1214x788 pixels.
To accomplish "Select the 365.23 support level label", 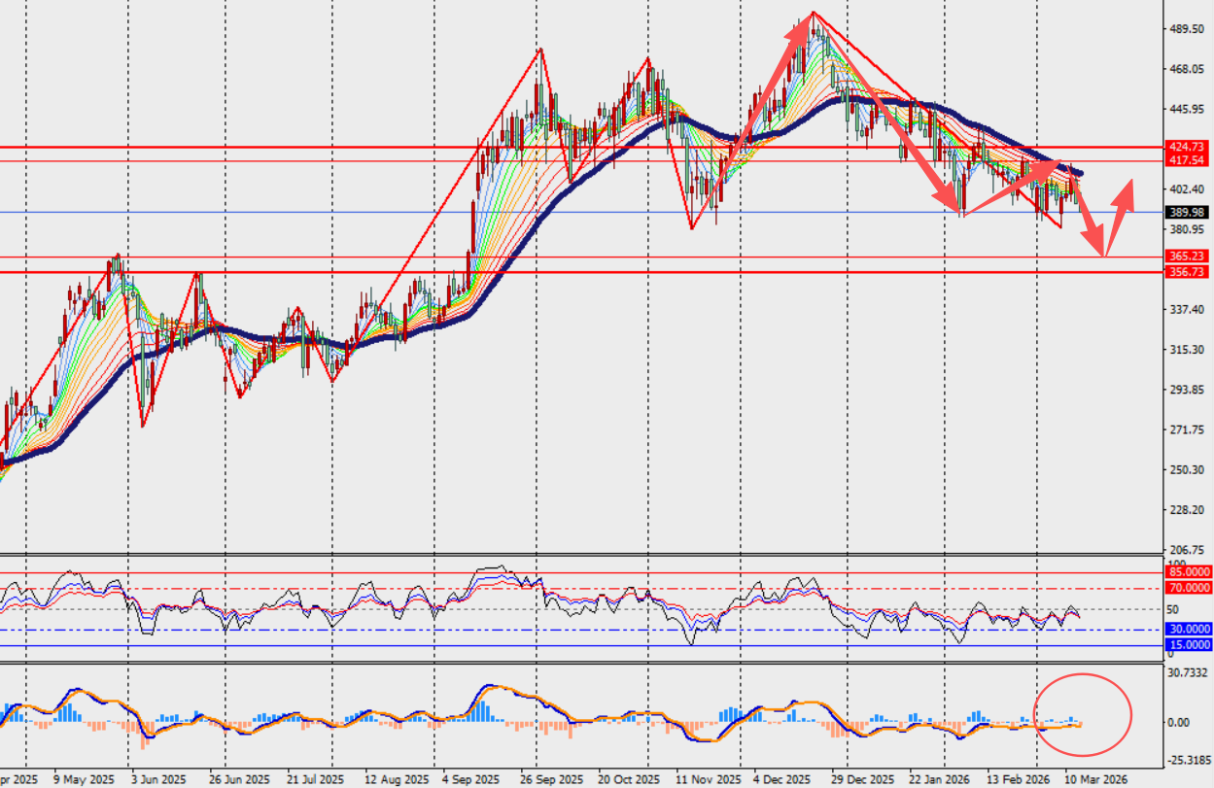I will point(1187,257).
